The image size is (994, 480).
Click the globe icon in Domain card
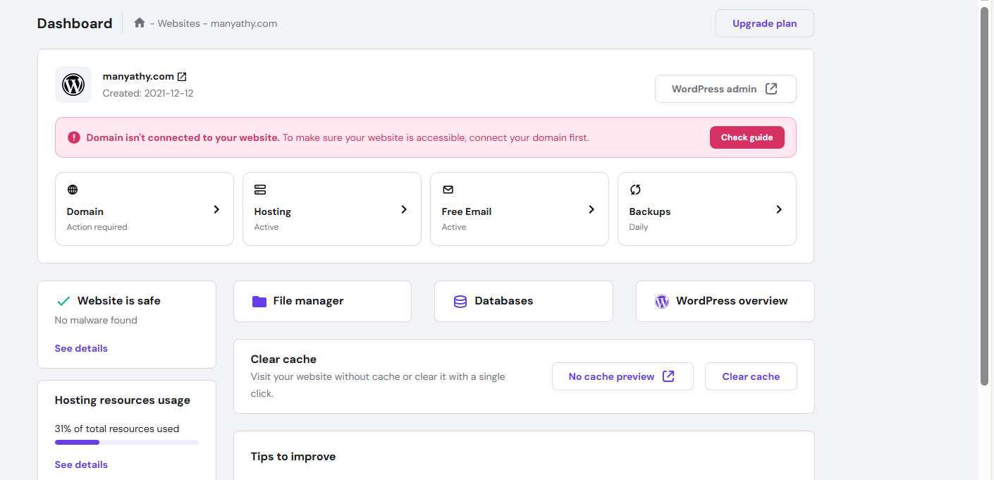[73, 190]
